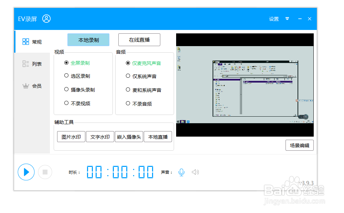Click the screen preview thumbnail
Image resolution: width=344 pixels, height=213 pixels.
(245, 85)
